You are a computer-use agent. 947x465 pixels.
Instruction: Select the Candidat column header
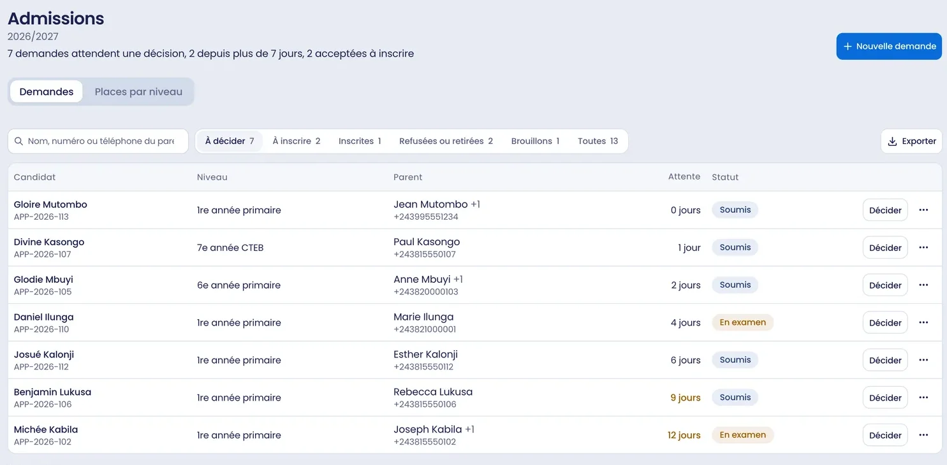pyautogui.click(x=34, y=177)
